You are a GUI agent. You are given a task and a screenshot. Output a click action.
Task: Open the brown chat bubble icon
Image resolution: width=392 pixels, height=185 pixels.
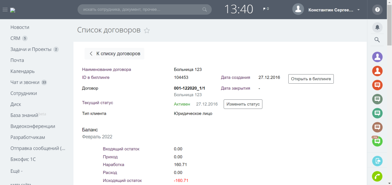[x=377, y=127]
